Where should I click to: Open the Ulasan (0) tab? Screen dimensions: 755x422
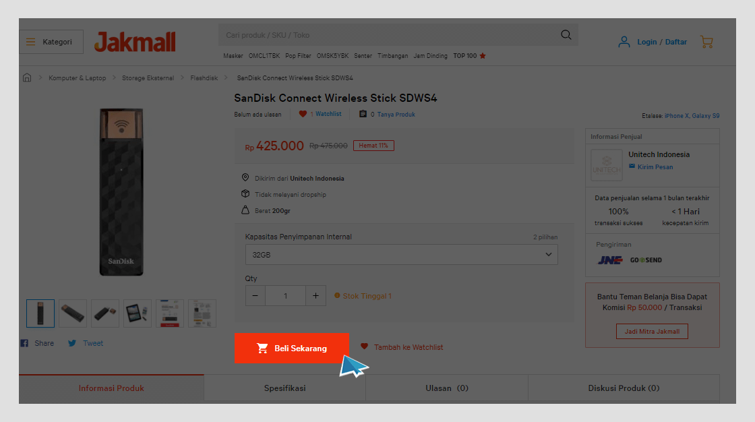tap(447, 388)
